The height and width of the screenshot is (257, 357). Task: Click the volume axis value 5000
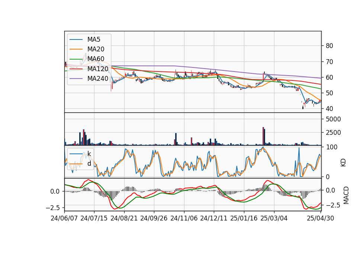[333, 119]
